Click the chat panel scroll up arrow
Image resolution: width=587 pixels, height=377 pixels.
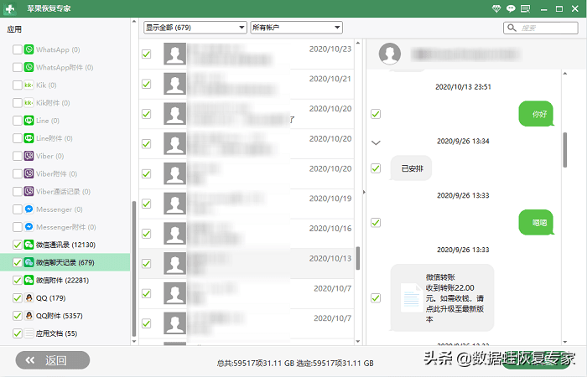[x=565, y=74]
